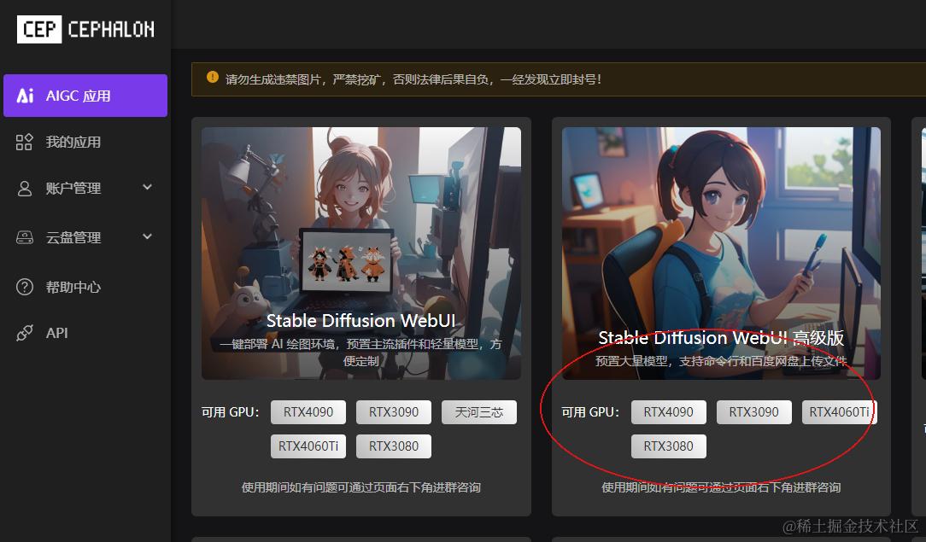This screenshot has height=542, width=926.
Task: Click the grid icon for 我的应用
Action: [24, 143]
